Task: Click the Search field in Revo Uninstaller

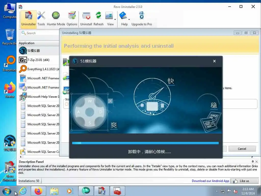Action: coord(40,33)
